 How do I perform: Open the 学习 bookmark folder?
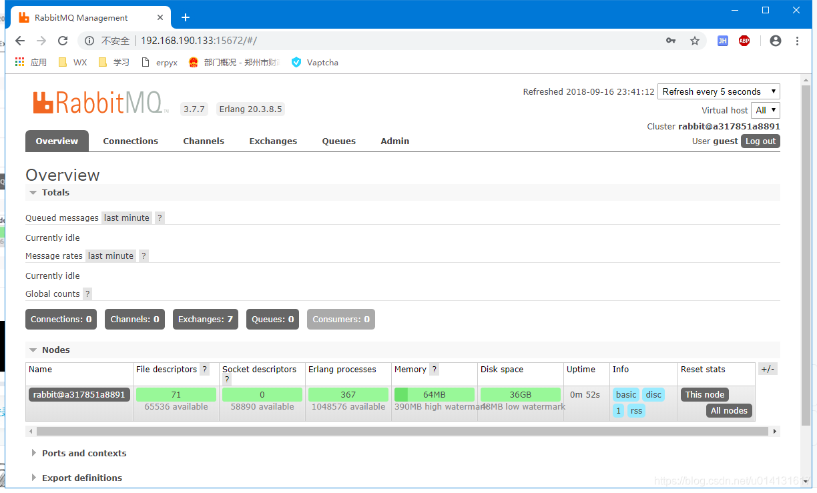(x=113, y=62)
